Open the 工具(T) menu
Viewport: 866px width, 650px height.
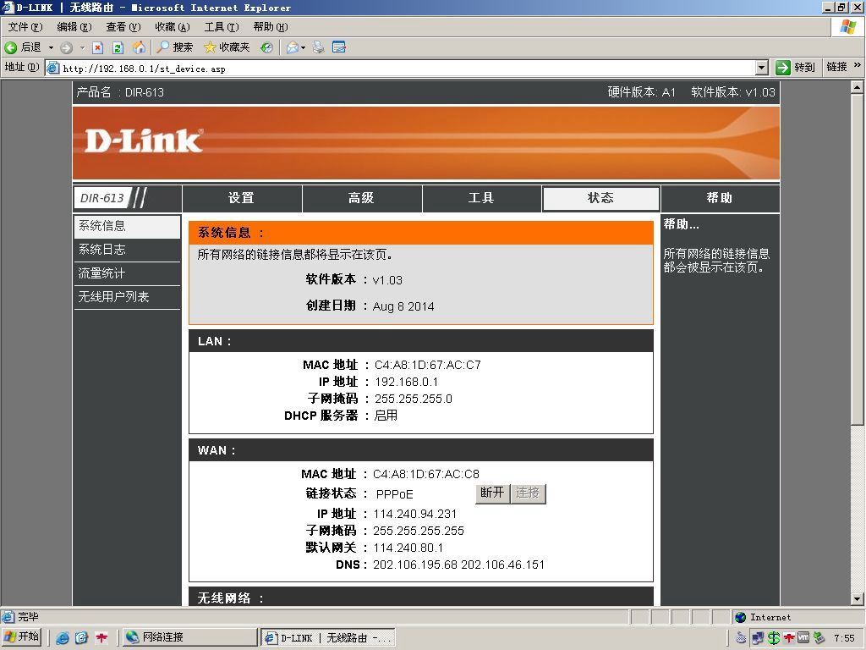click(222, 27)
